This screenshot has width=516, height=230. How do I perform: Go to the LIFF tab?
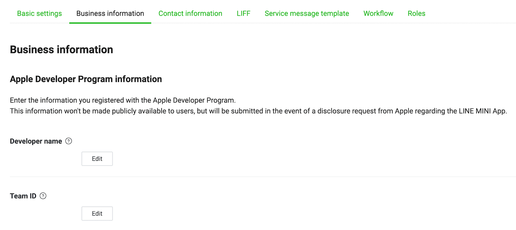point(243,13)
